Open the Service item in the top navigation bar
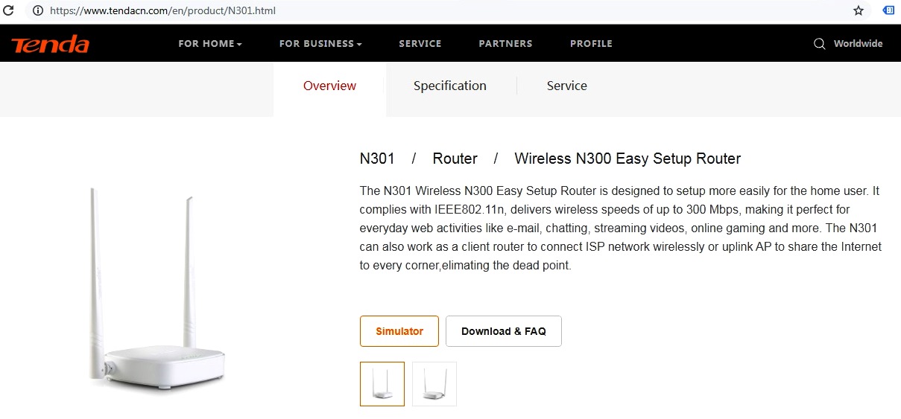This screenshot has width=901, height=419. pos(420,44)
